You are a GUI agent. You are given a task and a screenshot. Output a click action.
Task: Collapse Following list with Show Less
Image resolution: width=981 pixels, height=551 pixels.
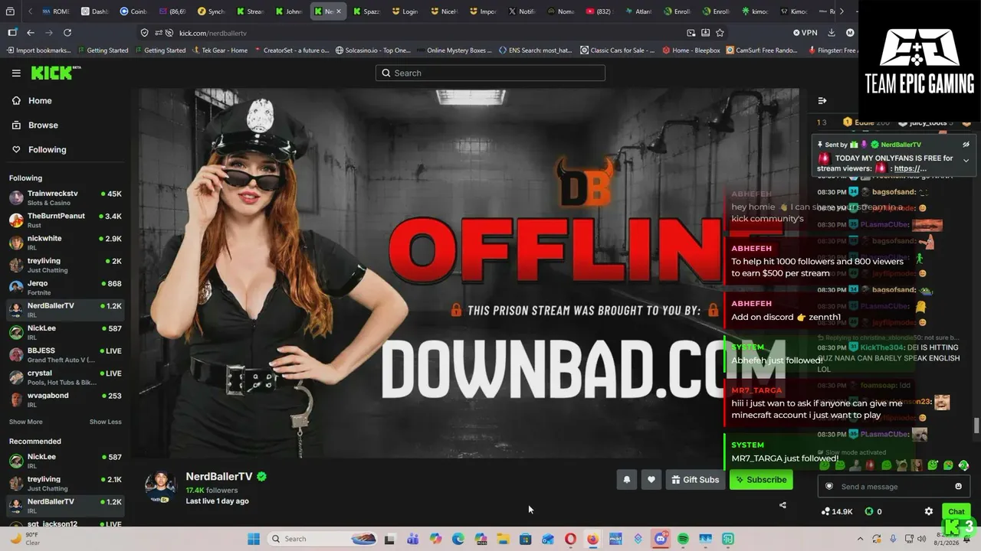[x=105, y=422]
